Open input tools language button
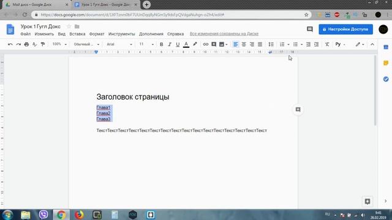This screenshot has height=220, width=392. [338, 45]
